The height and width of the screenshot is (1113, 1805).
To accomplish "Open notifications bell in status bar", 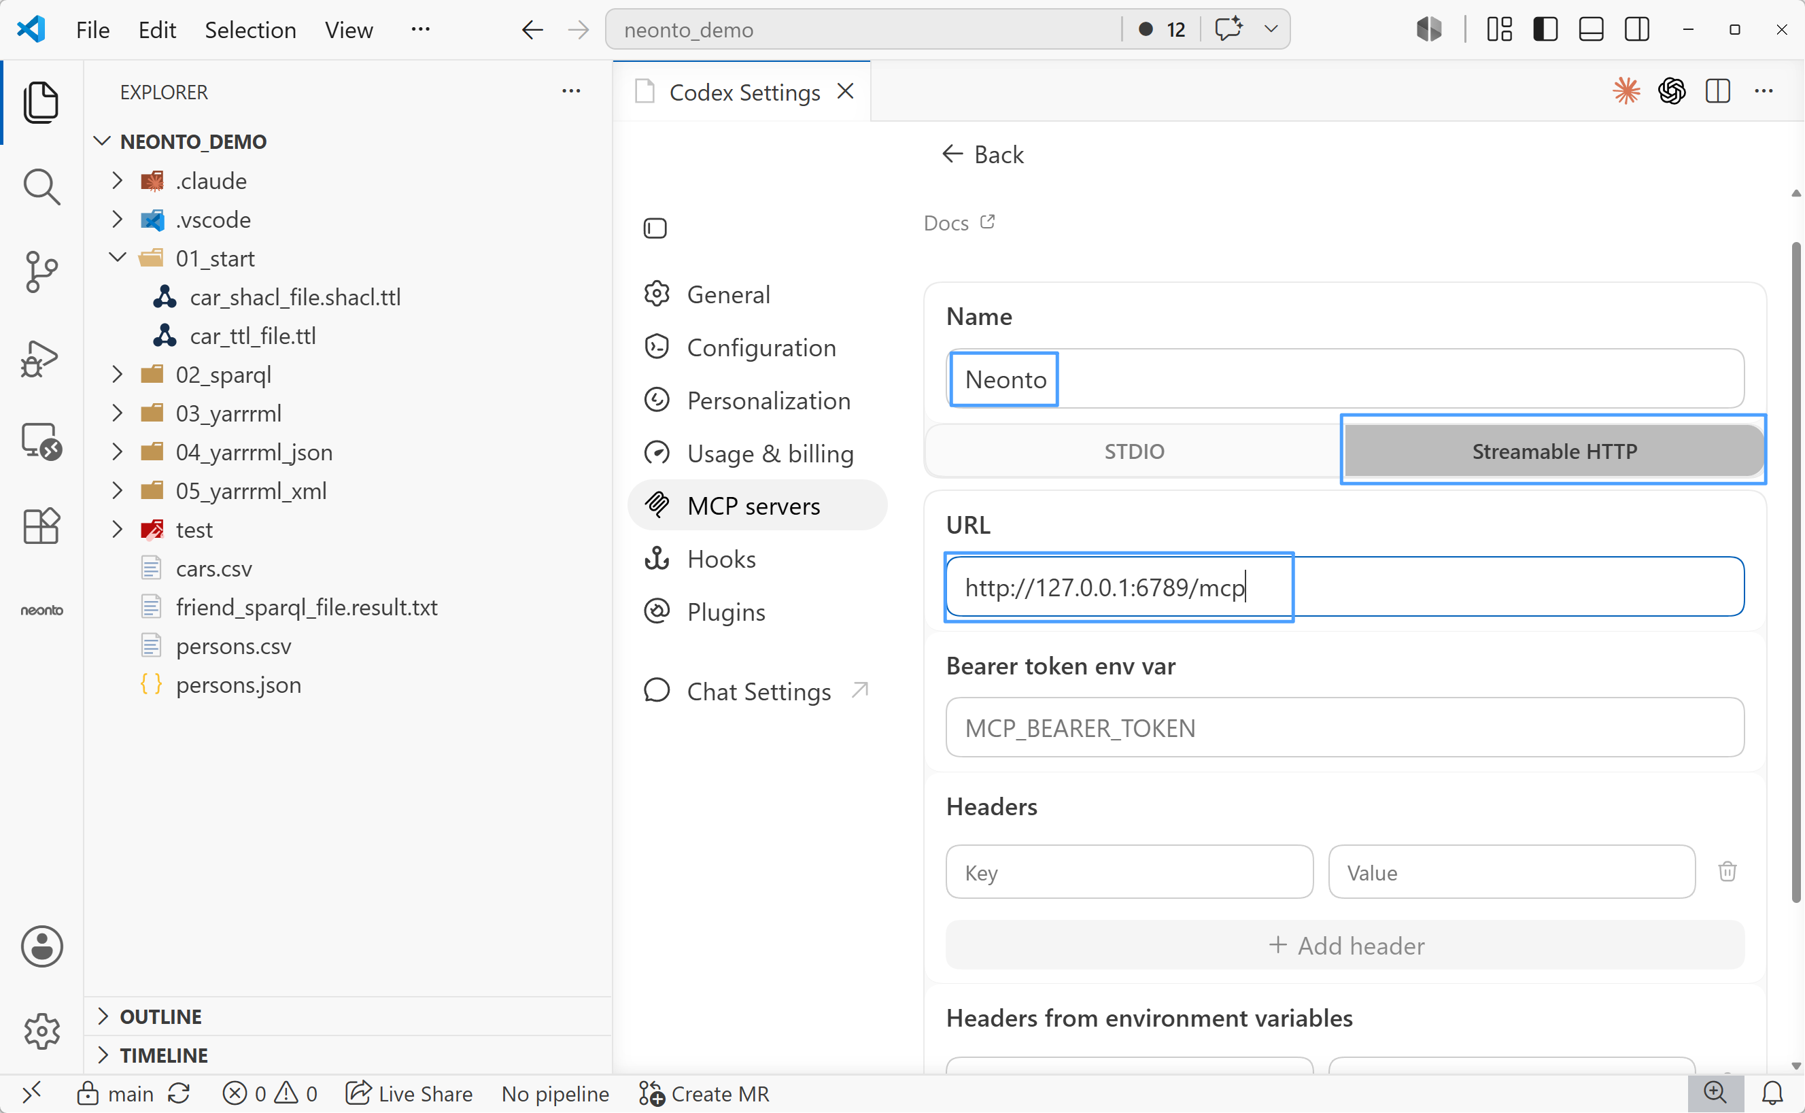I will click(1772, 1094).
